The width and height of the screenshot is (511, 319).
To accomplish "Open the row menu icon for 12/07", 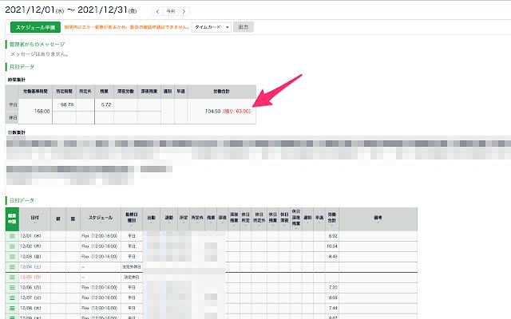I will point(12,297).
